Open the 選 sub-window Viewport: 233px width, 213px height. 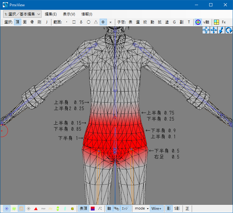138,22
